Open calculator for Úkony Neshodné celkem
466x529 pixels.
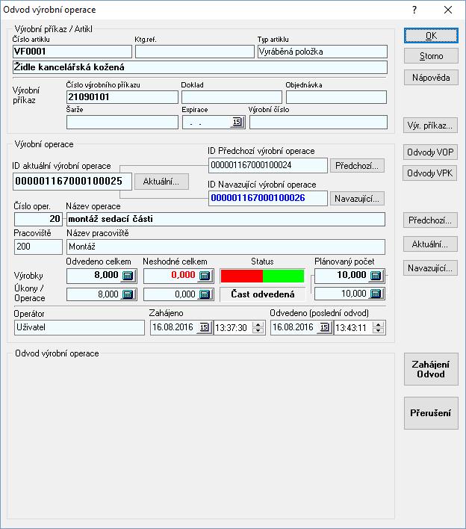point(205,294)
